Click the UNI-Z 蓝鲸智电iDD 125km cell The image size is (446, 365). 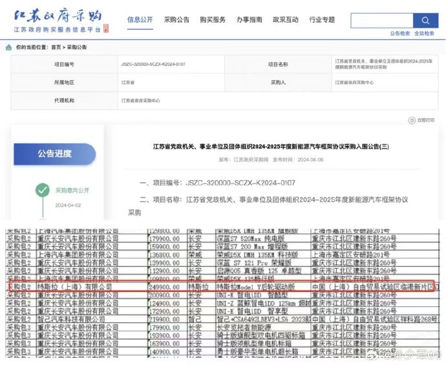(x=263, y=304)
